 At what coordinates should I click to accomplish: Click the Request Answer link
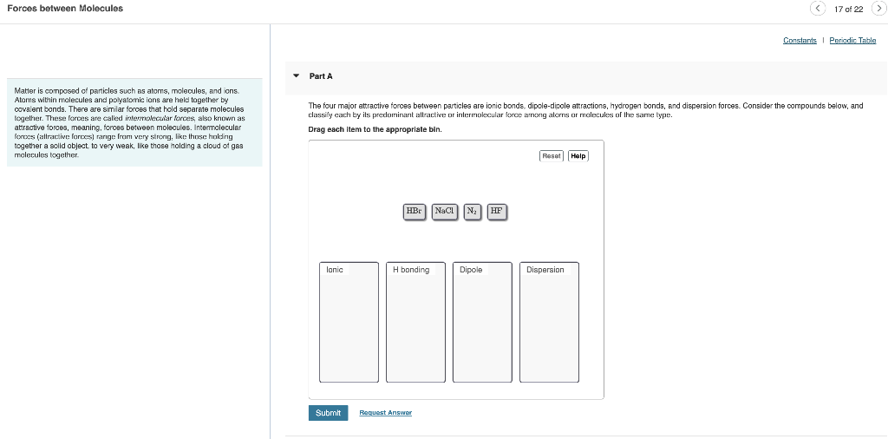pyautogui.click(x=386, y=413)
